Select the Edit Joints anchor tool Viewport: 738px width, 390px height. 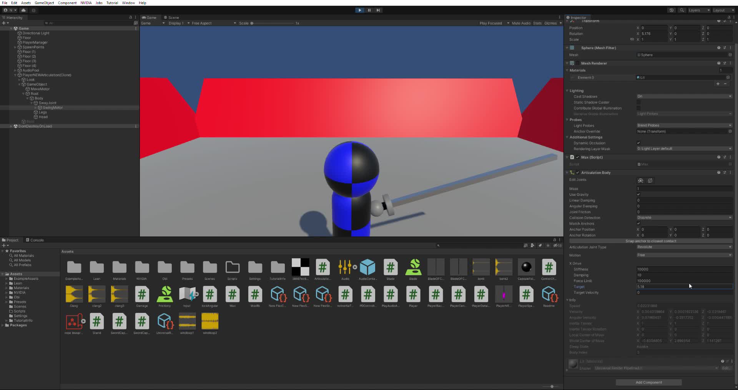tap(641, 180)
